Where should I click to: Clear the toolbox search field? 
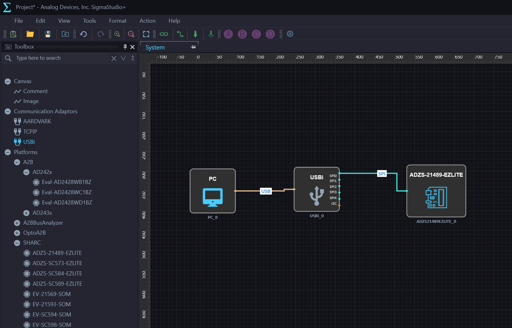114,58
